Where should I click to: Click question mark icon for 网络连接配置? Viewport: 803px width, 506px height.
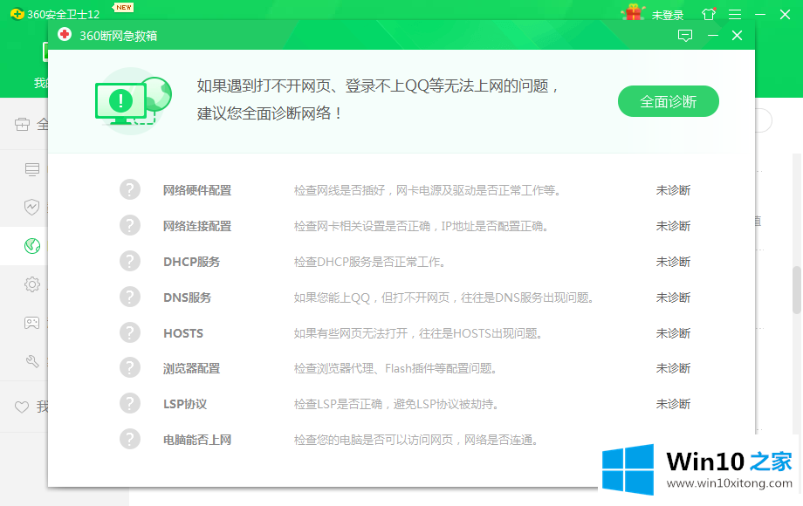click(x=130, y=226)
